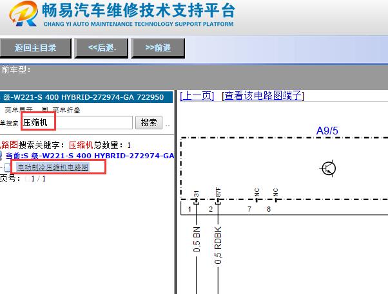Image resolution: width=388 pixels, height=294 pixels.
Task: Open 查看该电路图端子 link
Action: click(263, 96)
